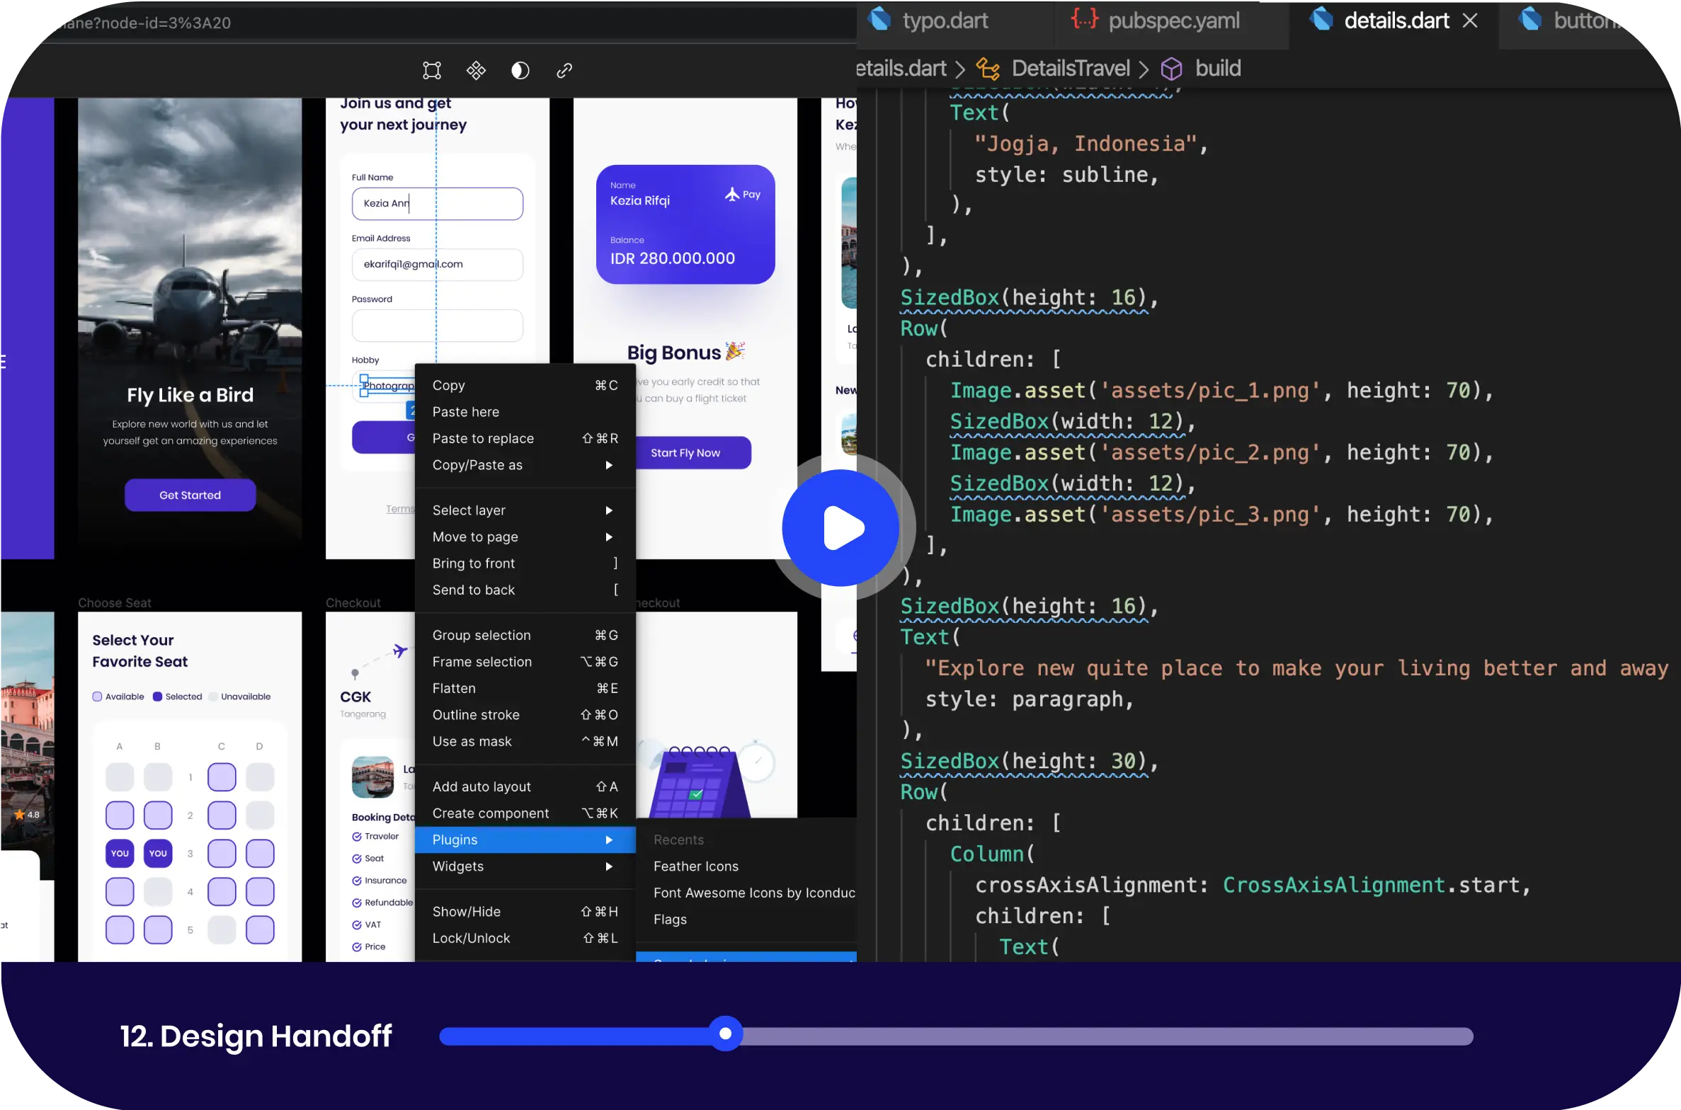Image resolution: width=1681 pixels, height=1110 pixels.
Task: Switch to the pubspec.yaml tab
Action: (x=1173, y=21)
